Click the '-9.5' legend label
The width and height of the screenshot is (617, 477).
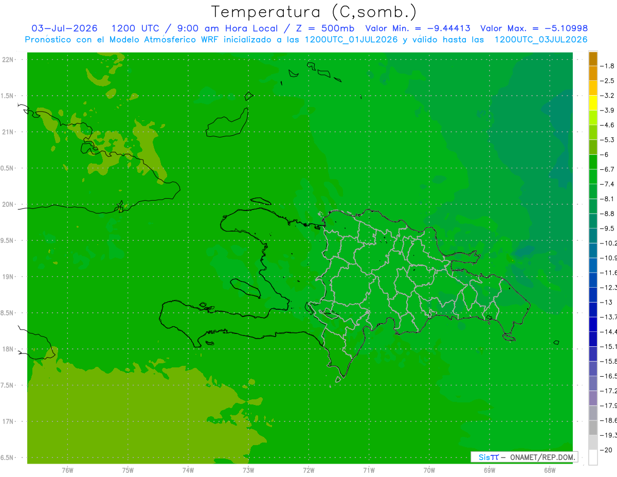[x=608, y=228]
